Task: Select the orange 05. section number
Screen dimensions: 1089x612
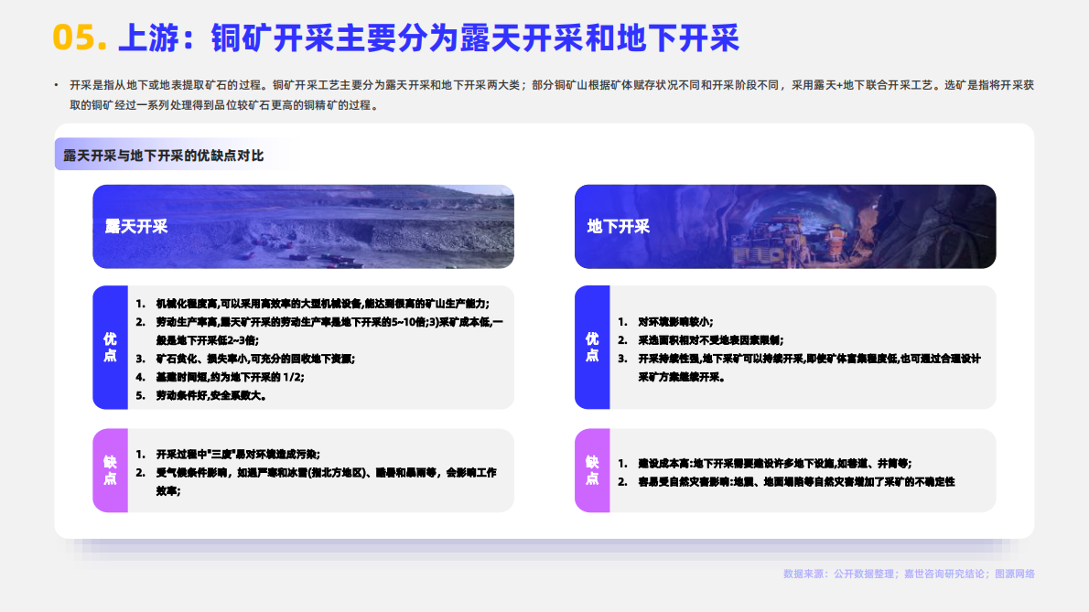Action: click(x=80, y=38)
